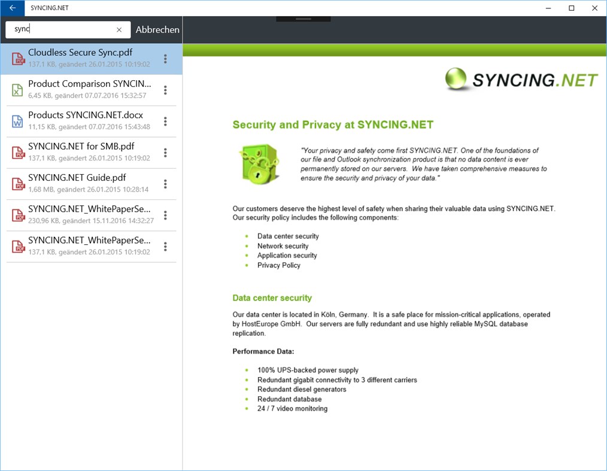The width and height of the screenshot is (607, 471).
Task: Click the Excel icon on Product Comparison file
Action: pyautogui.click(x=16, y=90)
